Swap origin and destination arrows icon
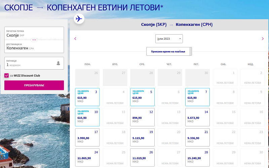This screenshot has width=269, height=168. click(x=34, y=40)
